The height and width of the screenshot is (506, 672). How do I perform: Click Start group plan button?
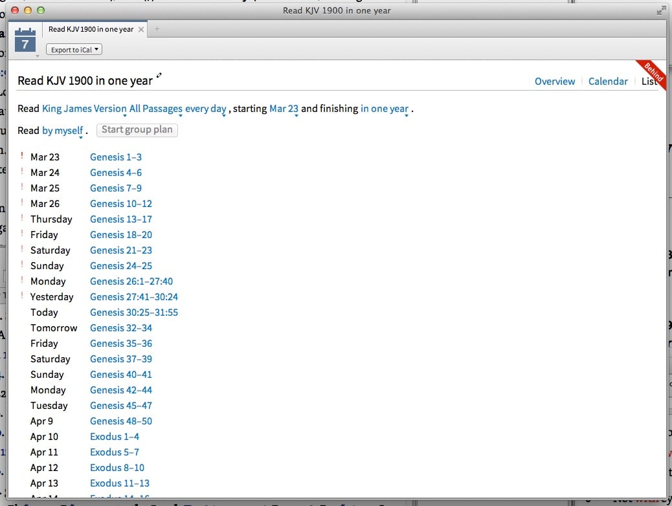coord(137,130)
